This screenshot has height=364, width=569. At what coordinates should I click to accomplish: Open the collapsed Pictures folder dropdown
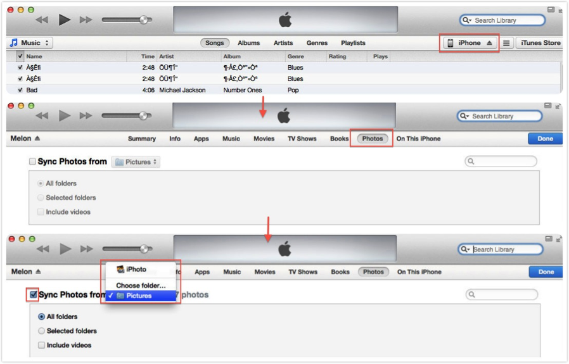[136, 161]
